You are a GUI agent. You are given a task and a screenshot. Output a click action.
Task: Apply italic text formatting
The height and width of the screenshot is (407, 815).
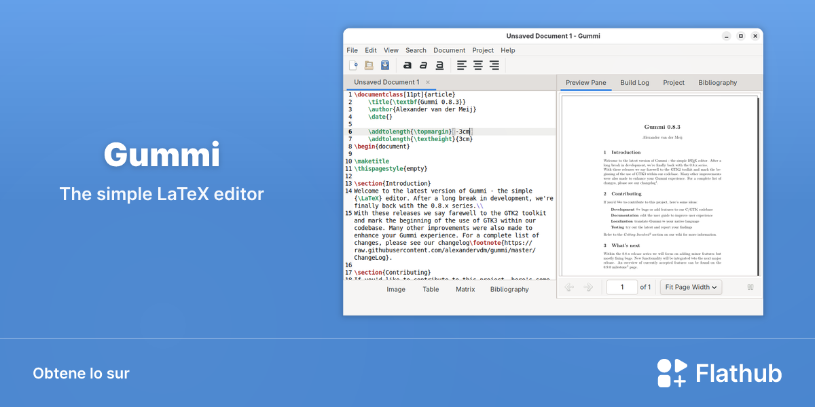[x=423, y=65]
